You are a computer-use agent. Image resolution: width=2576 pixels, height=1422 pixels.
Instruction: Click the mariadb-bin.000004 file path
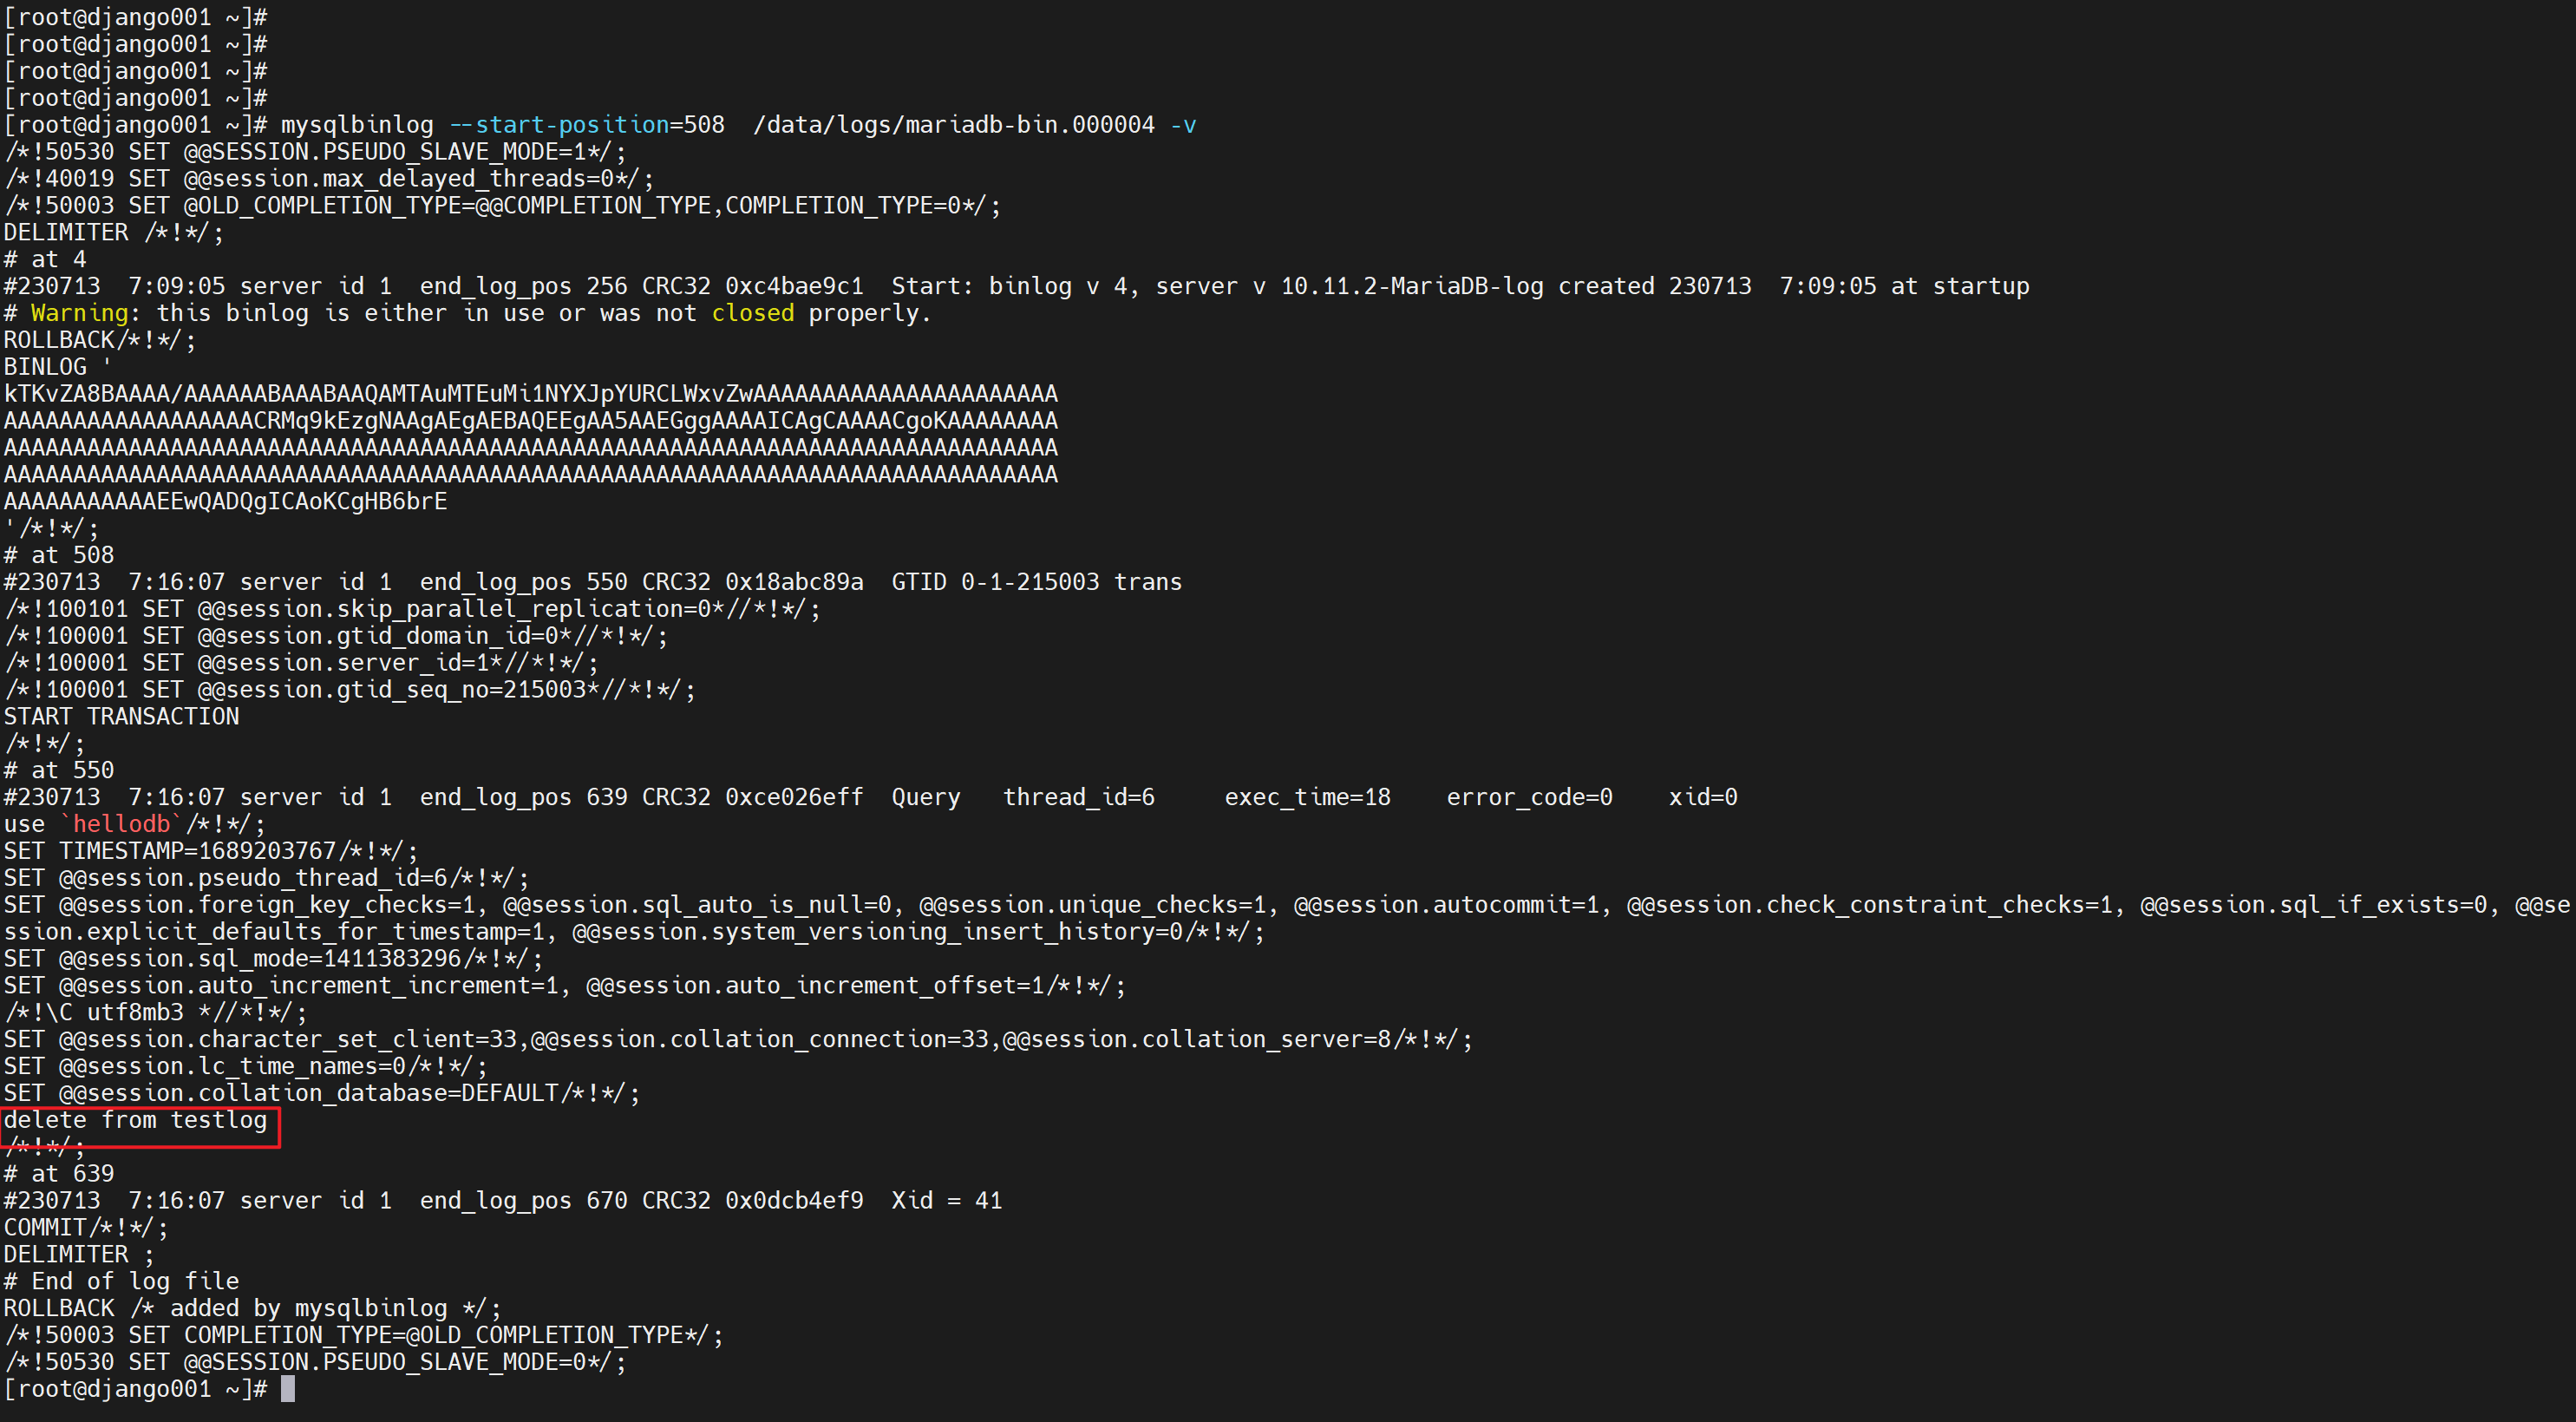[953, 125]
